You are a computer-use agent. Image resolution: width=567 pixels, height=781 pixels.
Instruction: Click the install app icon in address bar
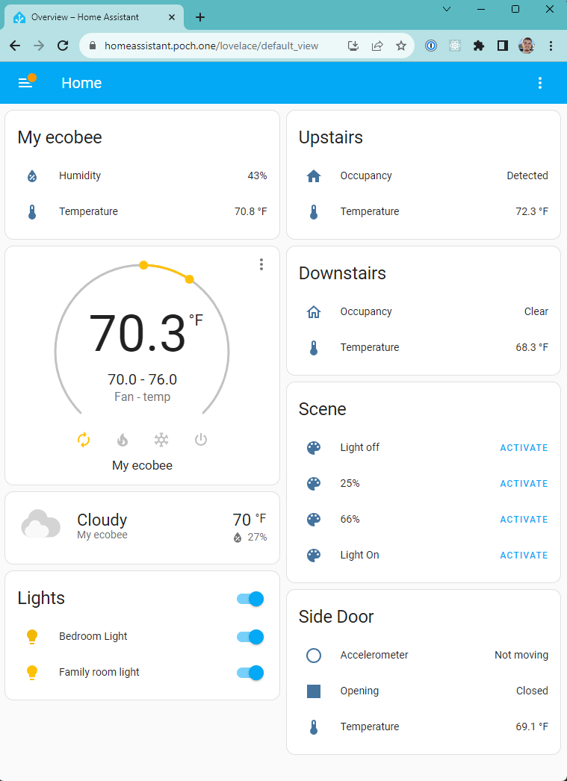(353, 46)
